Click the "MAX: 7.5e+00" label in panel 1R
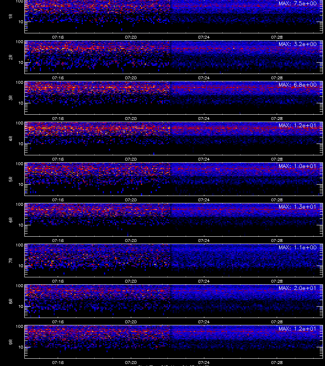325x366 pixels. [297, 4]
